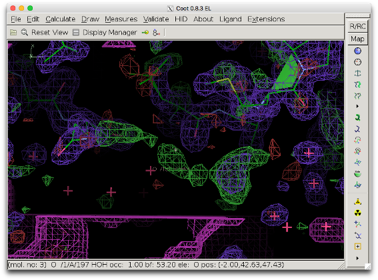Select Auto Fit Rotamer green icon
The image size is (378, 280).
(357, 117)
